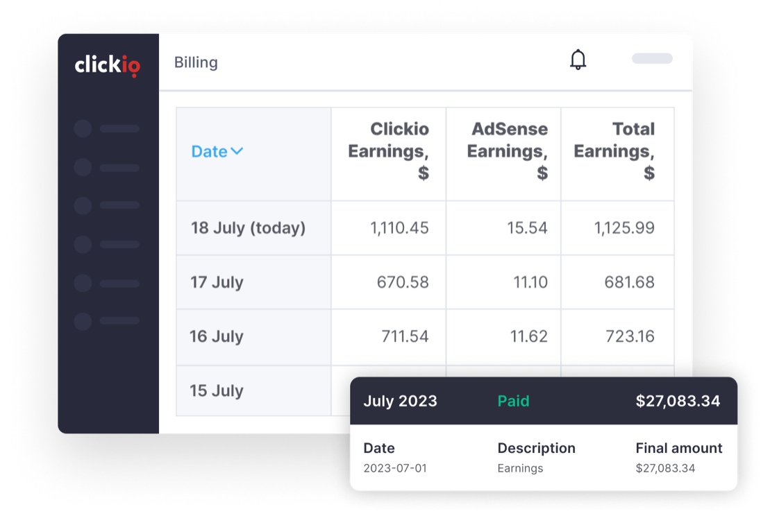Image resolution: width=761 pixels, height=516 pixels.
Task: Click the Clickio earnings value 711.54
Action: tap(405, 336)
